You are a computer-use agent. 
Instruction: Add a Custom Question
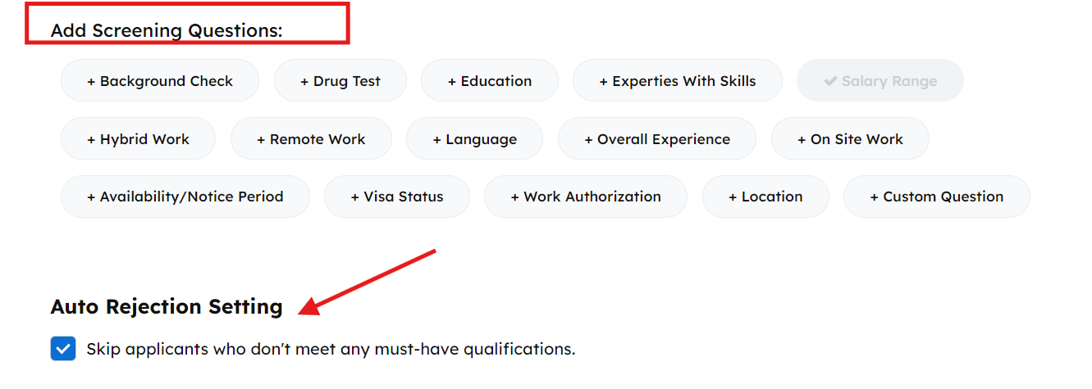[937, 197]
